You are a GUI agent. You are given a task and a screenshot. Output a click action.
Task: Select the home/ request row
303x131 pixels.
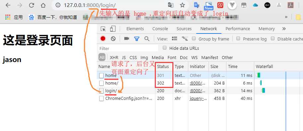(x=200, y=83)
